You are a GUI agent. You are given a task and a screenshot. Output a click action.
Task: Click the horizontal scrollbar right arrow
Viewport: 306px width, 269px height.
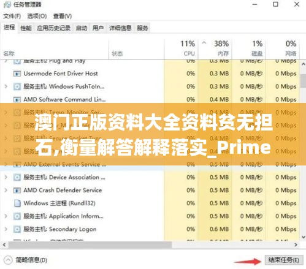296,244
